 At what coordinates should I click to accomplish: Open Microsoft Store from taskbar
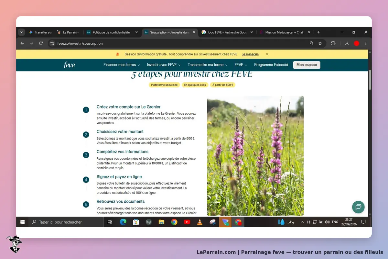[x=136, y=222]
